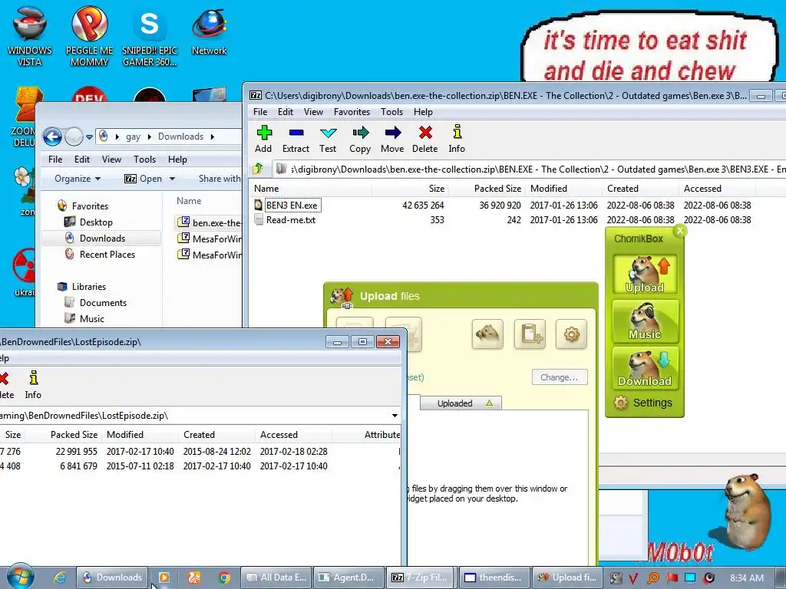Viewport: 786px width, 589px height.
Task: Open ChomikBox Settings
Action: point(643,403)
